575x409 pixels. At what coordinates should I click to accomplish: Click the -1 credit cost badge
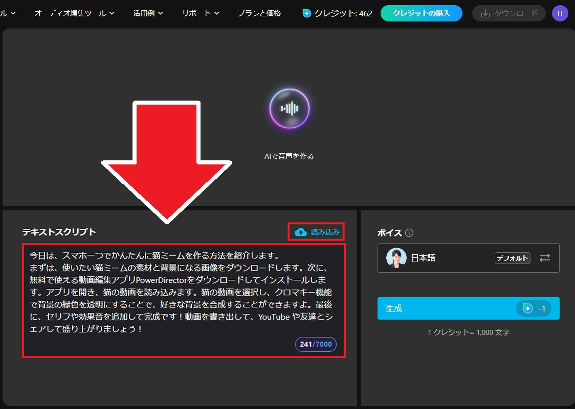[x=534, y=309]
